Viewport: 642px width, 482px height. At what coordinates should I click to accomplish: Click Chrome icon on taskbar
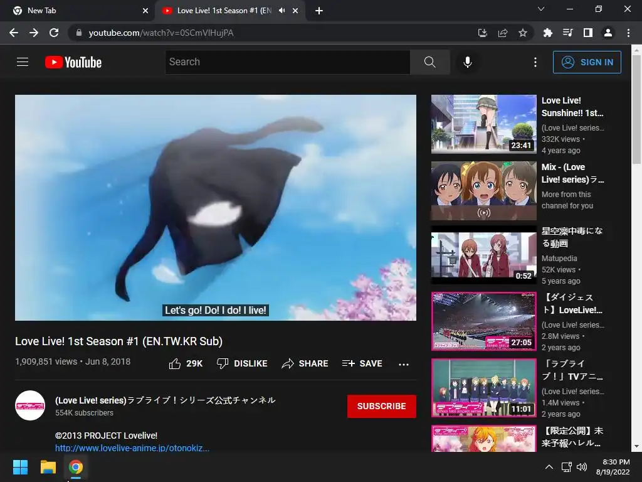click(x=76, y=467)
